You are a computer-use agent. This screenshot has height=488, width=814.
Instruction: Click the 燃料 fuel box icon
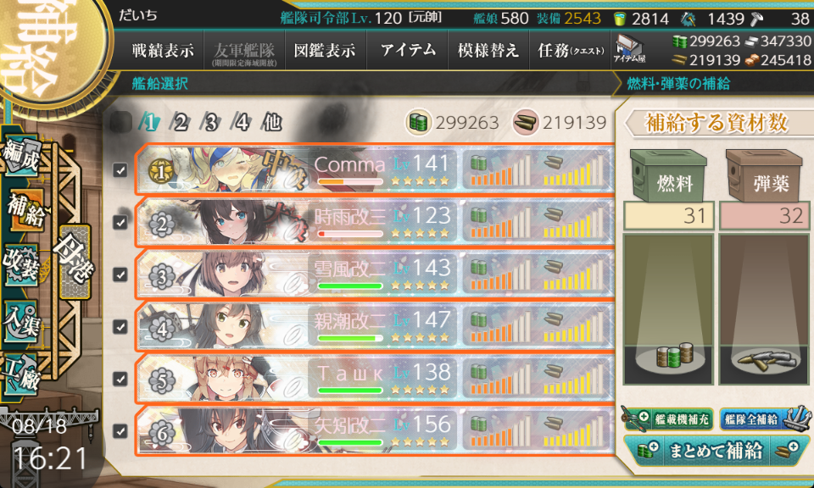668,175
